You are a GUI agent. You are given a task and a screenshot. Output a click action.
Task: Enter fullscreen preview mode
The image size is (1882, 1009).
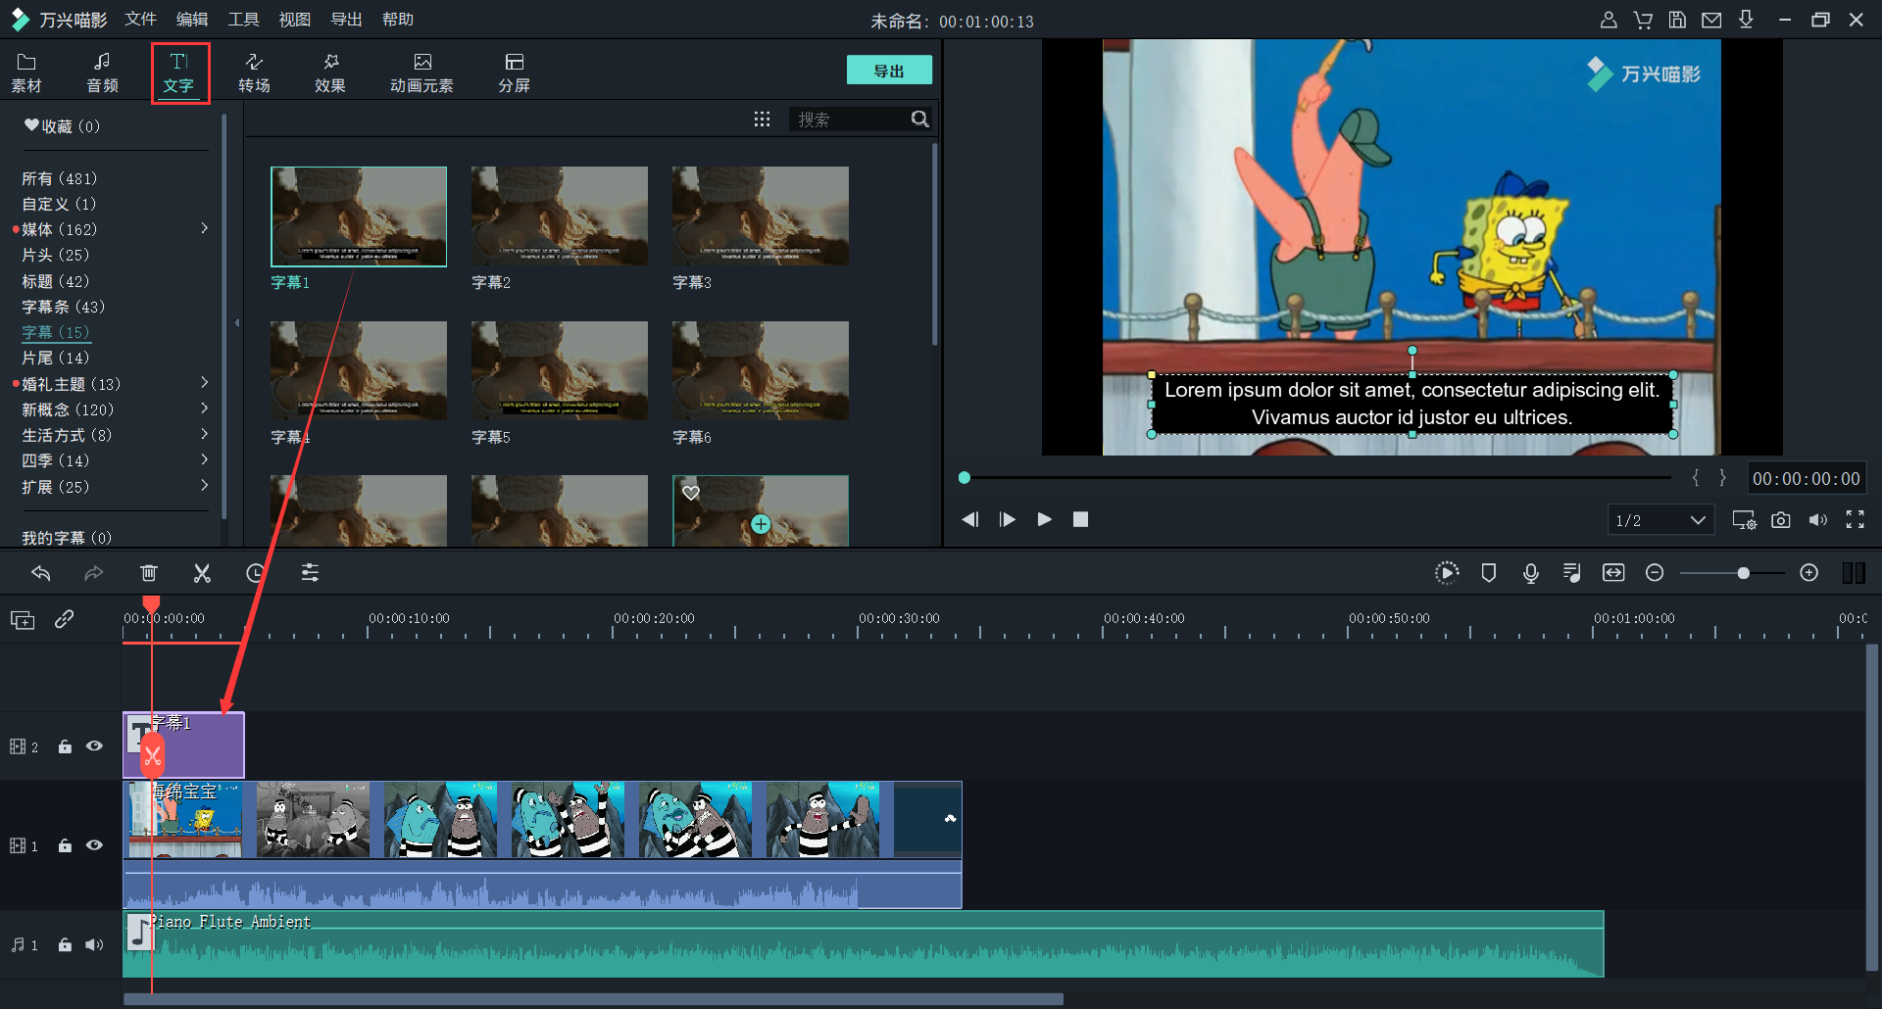coord(1855,520)
